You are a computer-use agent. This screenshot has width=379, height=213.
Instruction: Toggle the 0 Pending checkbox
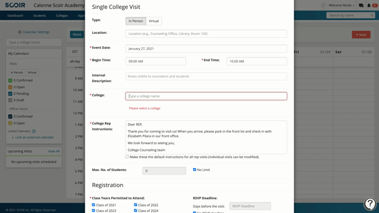click(x=10, y=93)
